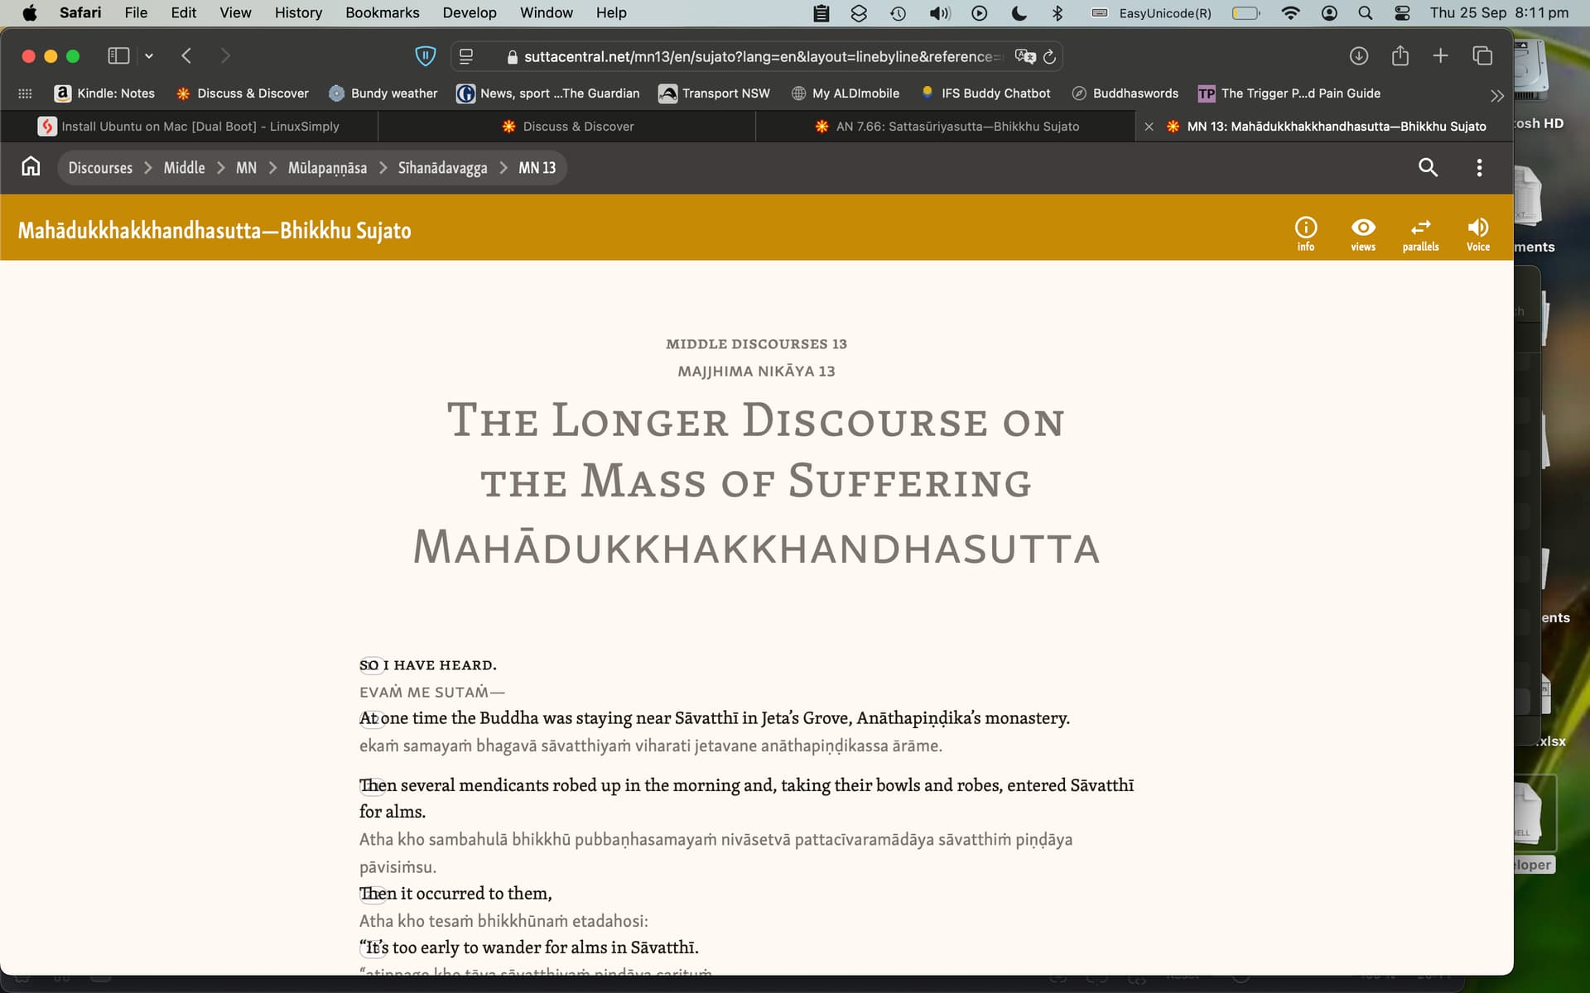The height and width of the screenshot is (993, 1590).
Task: Open the SuttaCentral home icon
Action: (31, 167)
